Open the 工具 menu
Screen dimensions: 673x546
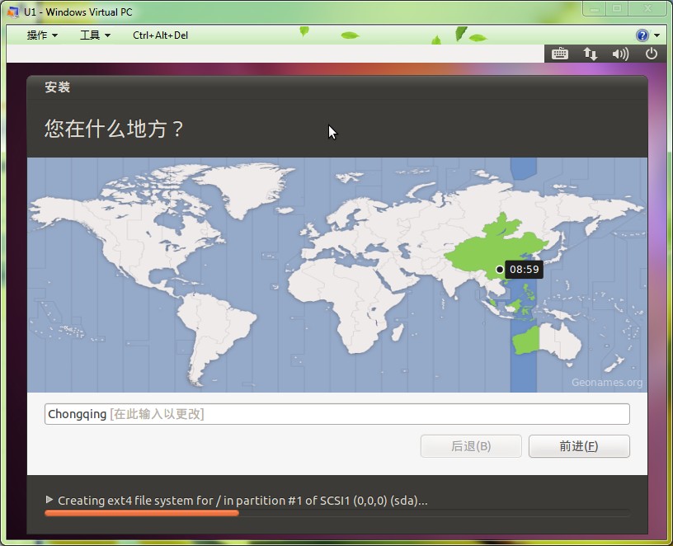tap(96, 35)
